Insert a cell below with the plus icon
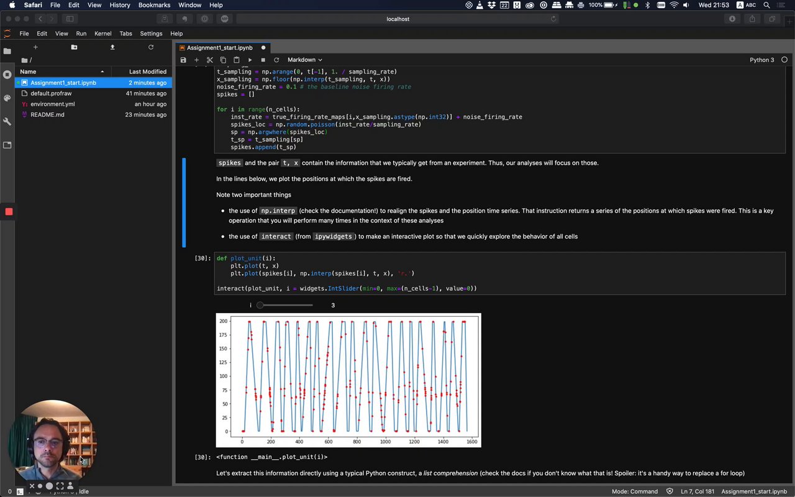795x497 pixels. (x=196, y=60)
